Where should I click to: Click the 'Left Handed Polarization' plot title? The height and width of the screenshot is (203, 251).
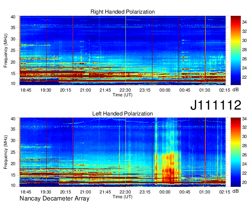click(123, 114)
